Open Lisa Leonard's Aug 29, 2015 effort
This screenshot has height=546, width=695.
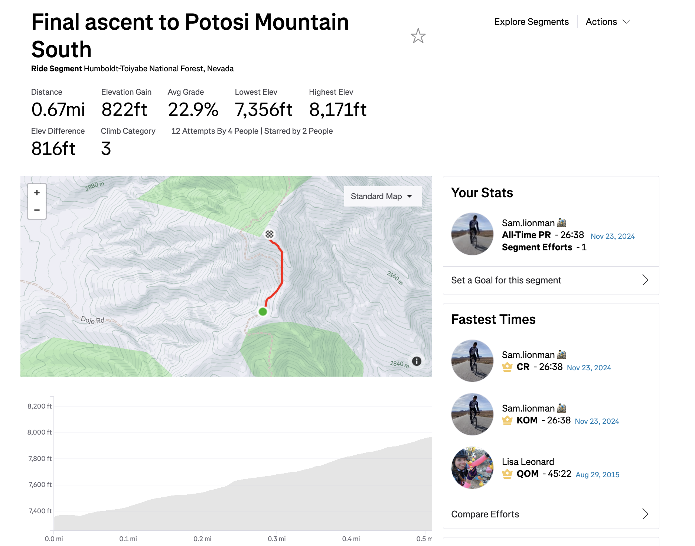[x=597, y=475]
